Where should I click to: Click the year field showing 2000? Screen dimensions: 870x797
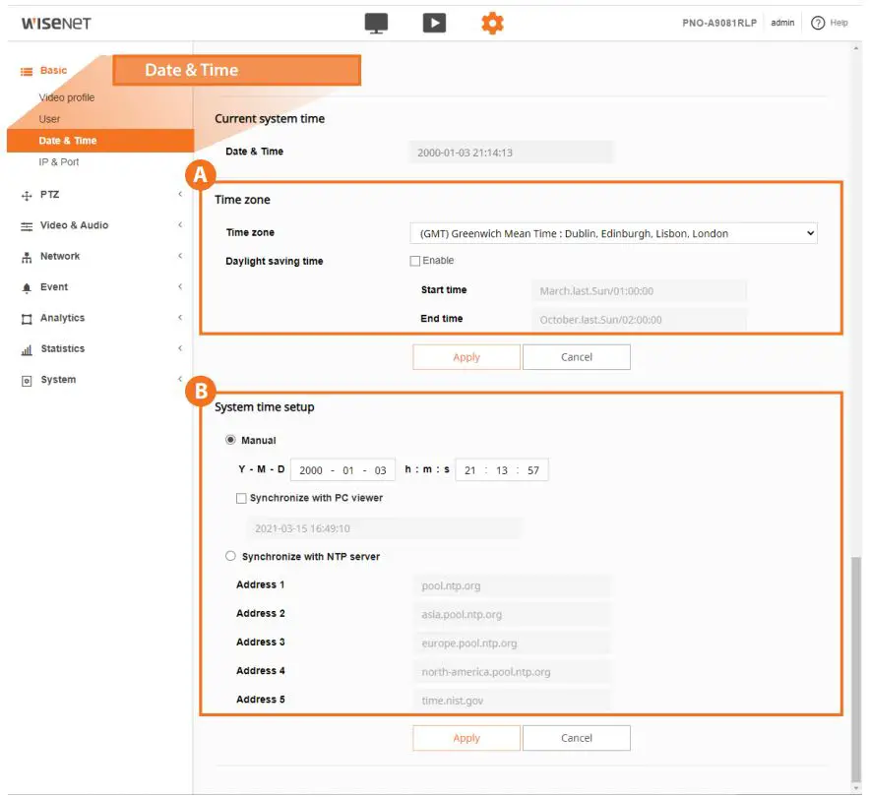(x=311, y=470)
